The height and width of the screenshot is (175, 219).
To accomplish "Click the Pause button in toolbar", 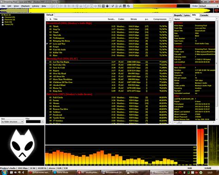I will 65,6.
